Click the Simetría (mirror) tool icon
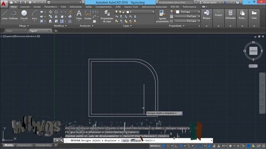The image size is (266, 149). tap(56, 17)
